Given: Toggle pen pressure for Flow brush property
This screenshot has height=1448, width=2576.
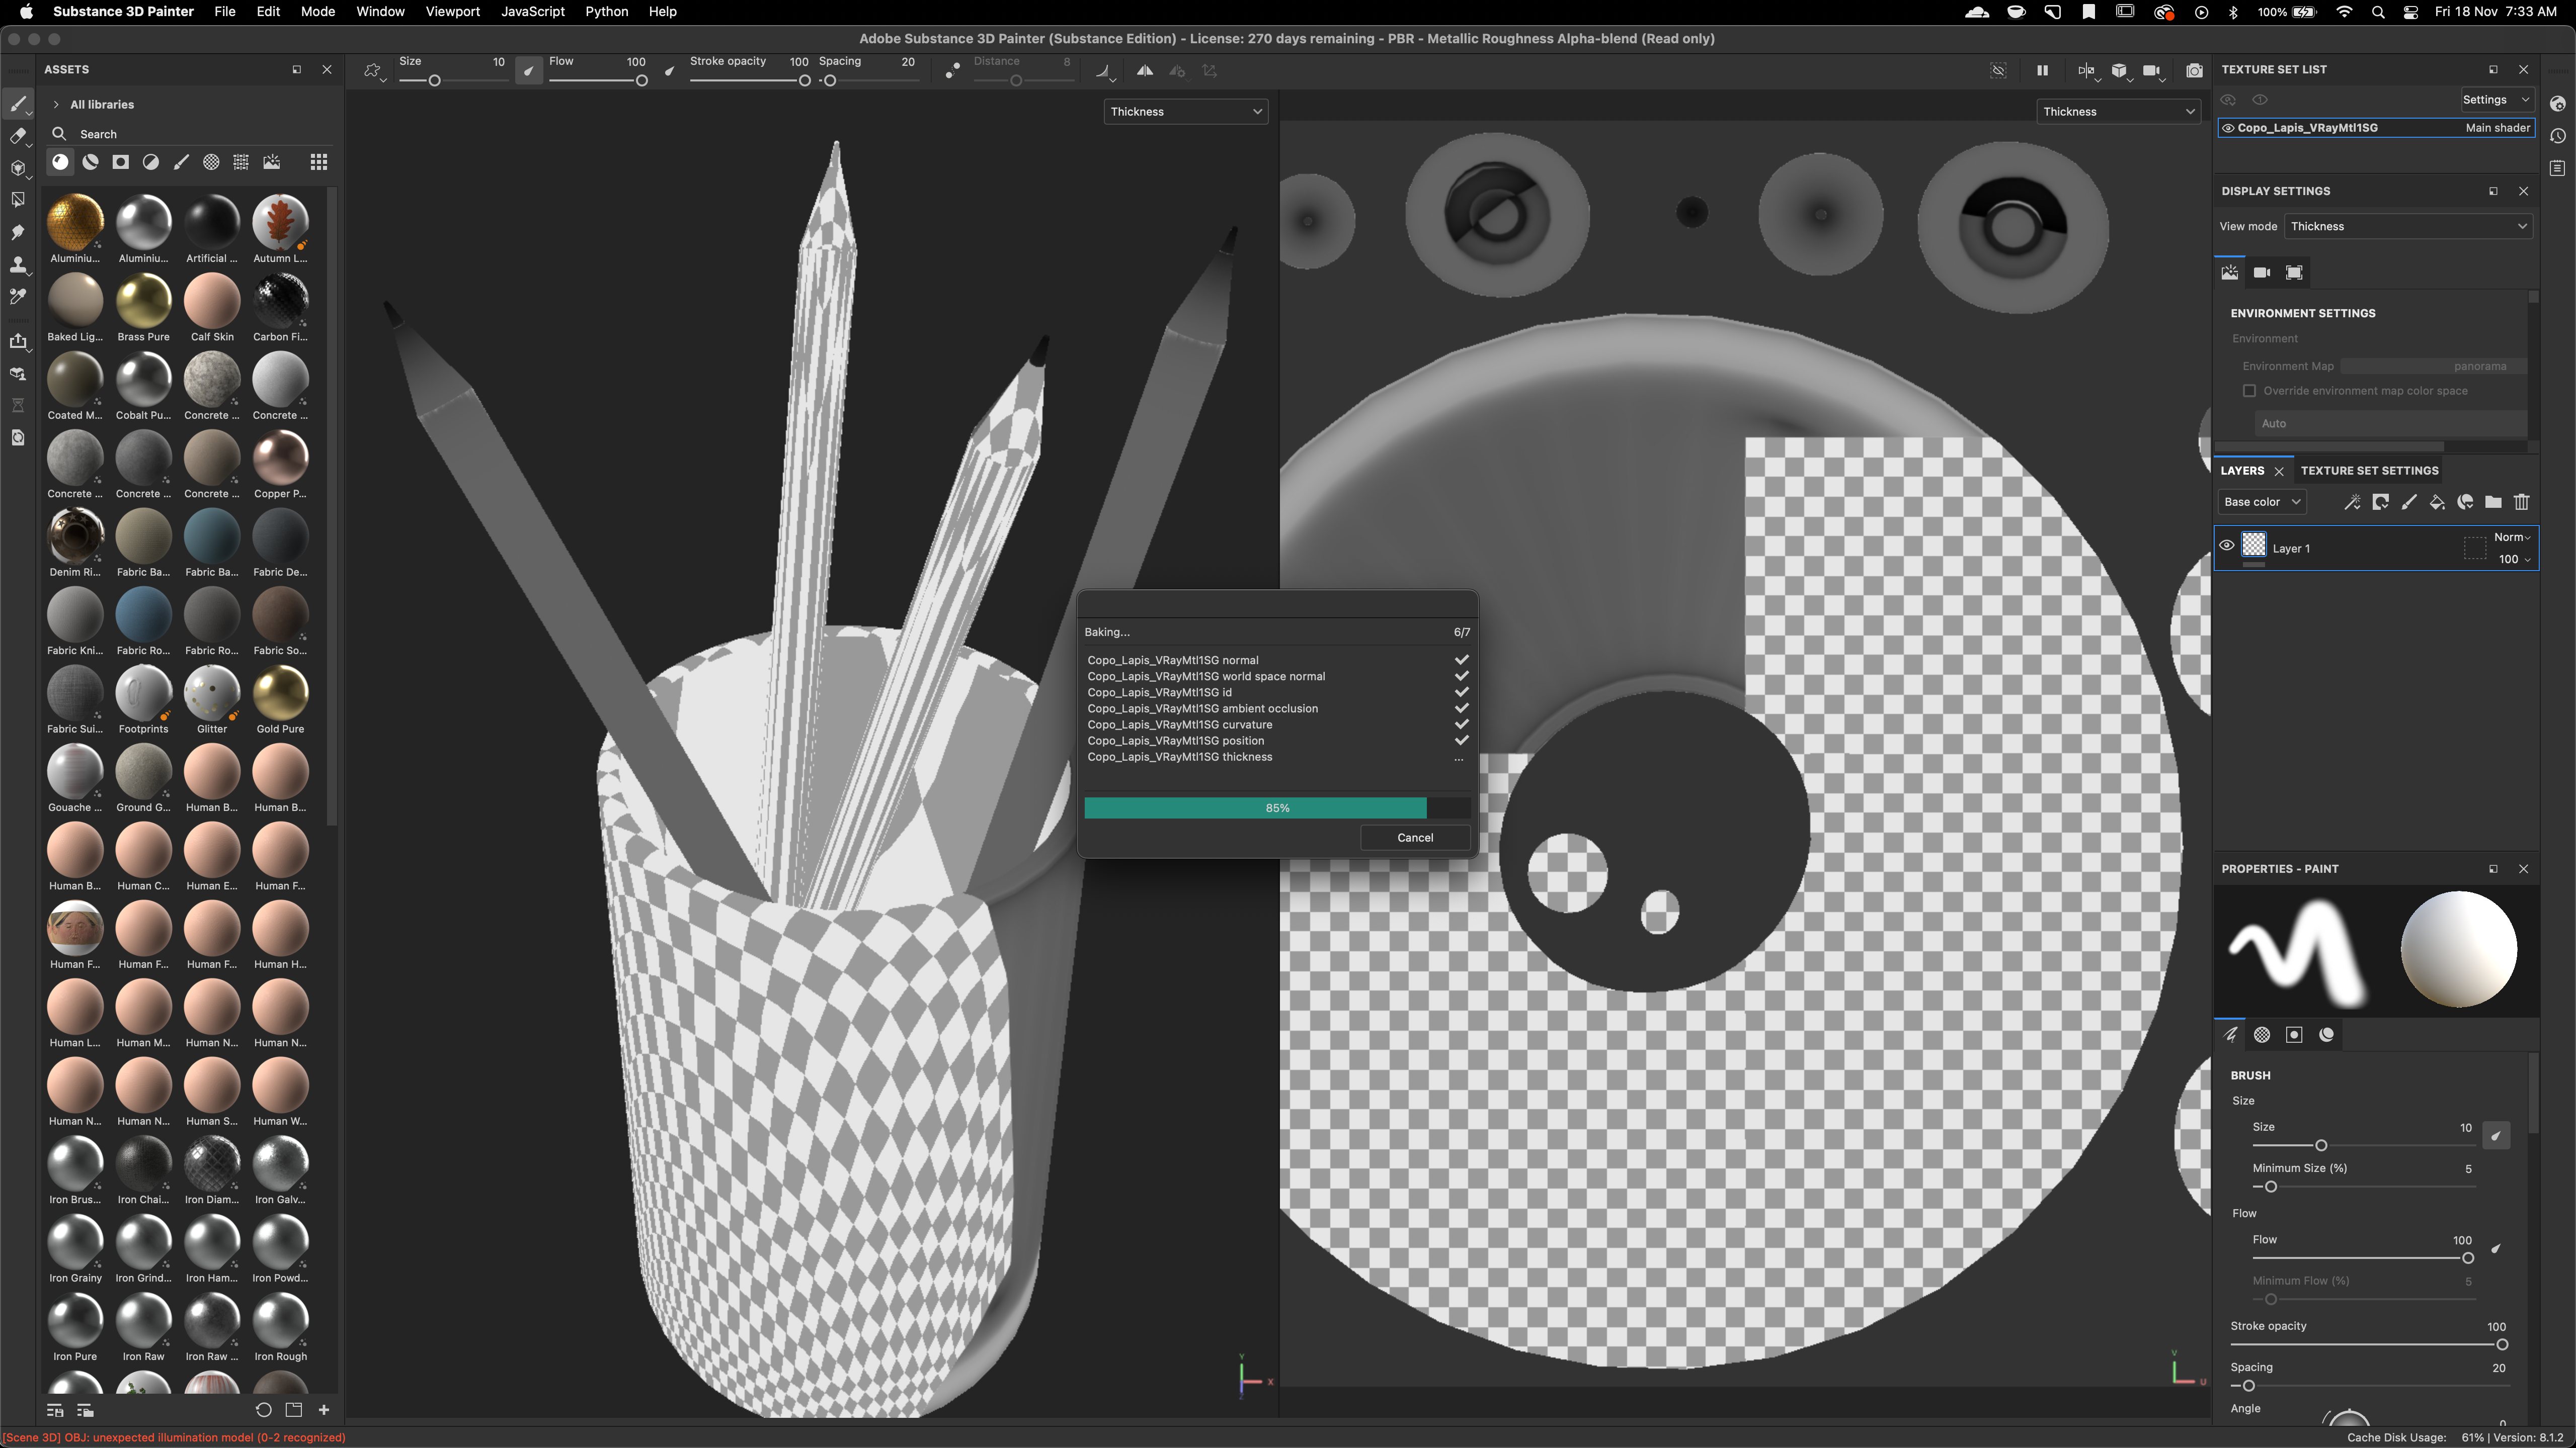Looking at the screenshot, I should tap(2496, 1248).
